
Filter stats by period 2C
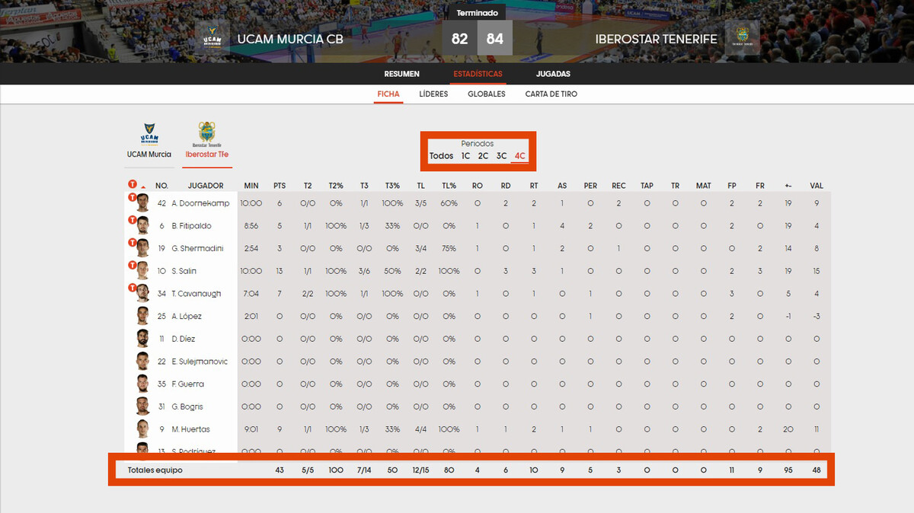pos(484,156)
